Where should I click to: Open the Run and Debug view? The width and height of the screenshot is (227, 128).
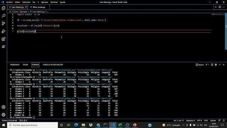(4, 31)
